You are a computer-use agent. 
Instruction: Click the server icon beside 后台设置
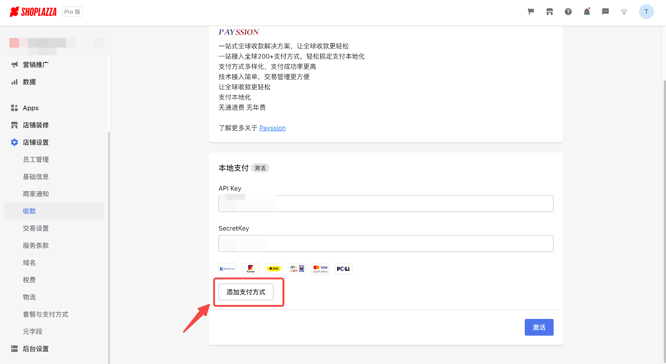point(15,349)
